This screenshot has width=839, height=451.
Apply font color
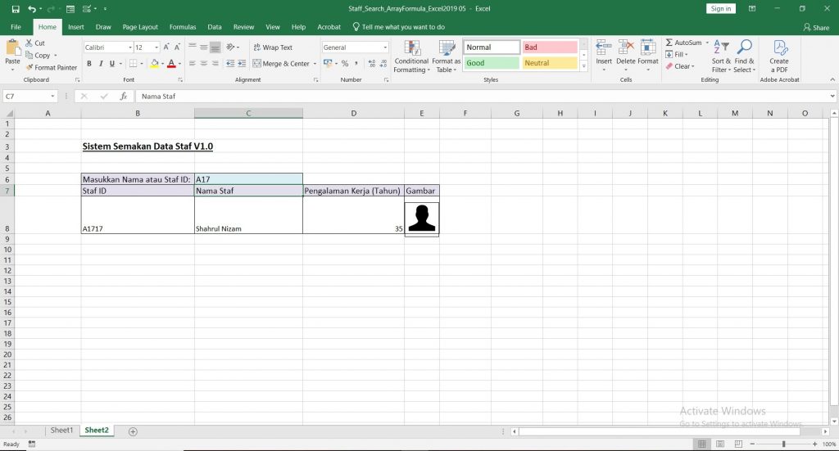pyautogui.click(x=171, y=64)
